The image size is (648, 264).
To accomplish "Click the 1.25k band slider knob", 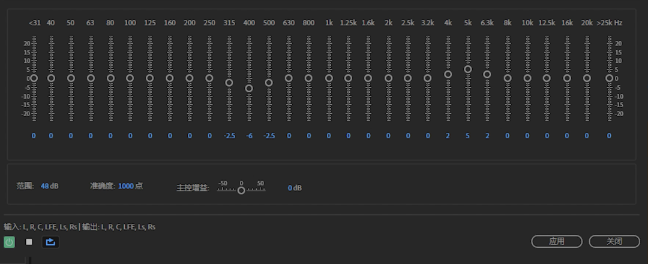I will pyautogui.click(x=349, y=78).
